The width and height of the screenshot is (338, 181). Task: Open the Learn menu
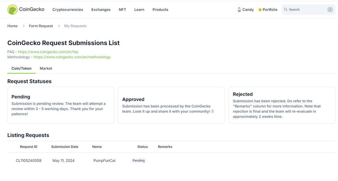click(139, 10)
